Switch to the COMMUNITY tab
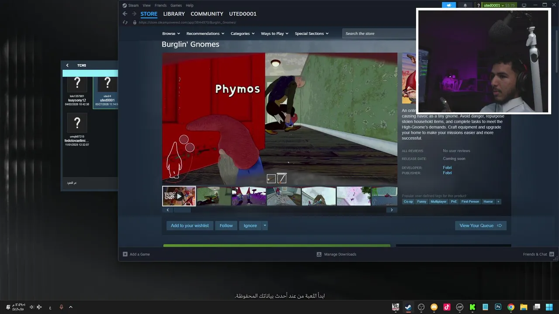The height and width of the screenshot is (314, 559). click(x=207, y=14)
